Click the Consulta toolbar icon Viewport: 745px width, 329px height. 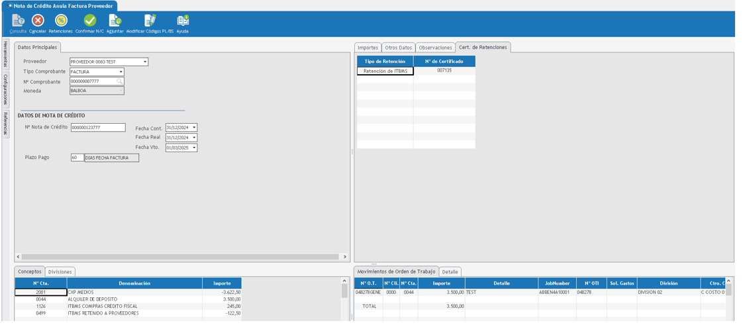(x=18, y=21)
